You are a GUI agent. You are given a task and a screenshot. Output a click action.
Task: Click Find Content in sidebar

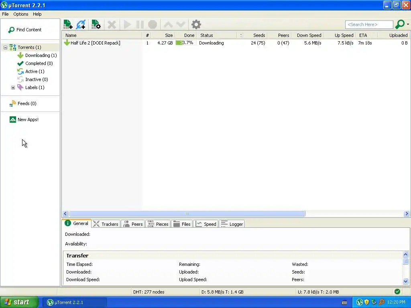25,30
